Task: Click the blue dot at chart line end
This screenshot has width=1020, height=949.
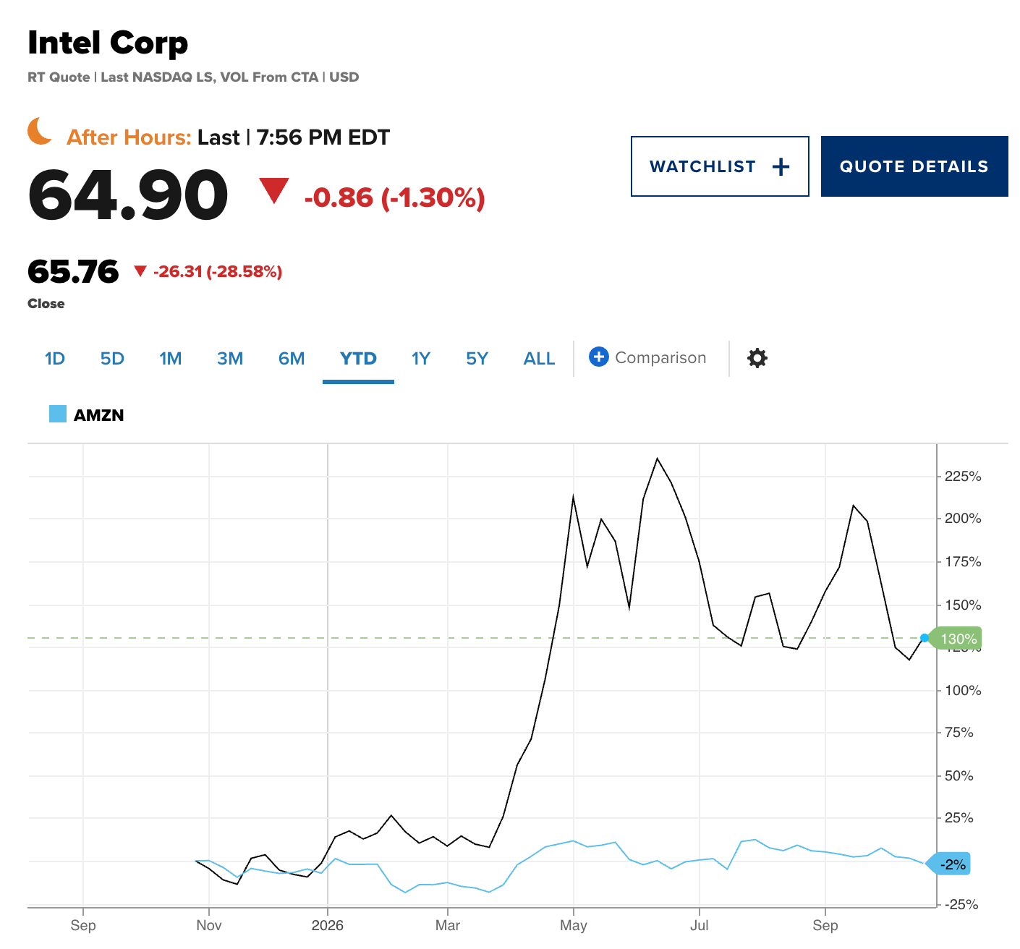Action: (x=925, y=638)
